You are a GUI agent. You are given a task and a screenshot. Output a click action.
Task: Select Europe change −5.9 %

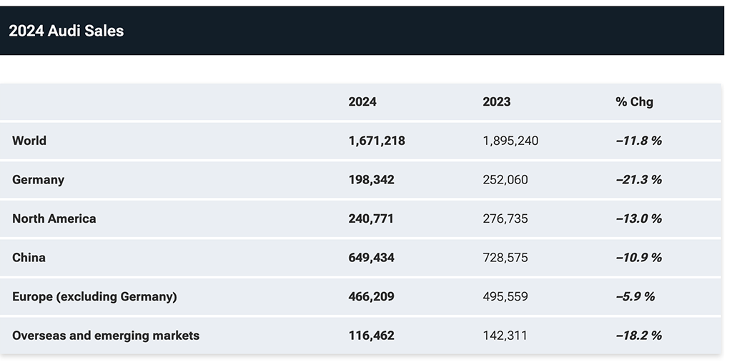tap(635, 297)
